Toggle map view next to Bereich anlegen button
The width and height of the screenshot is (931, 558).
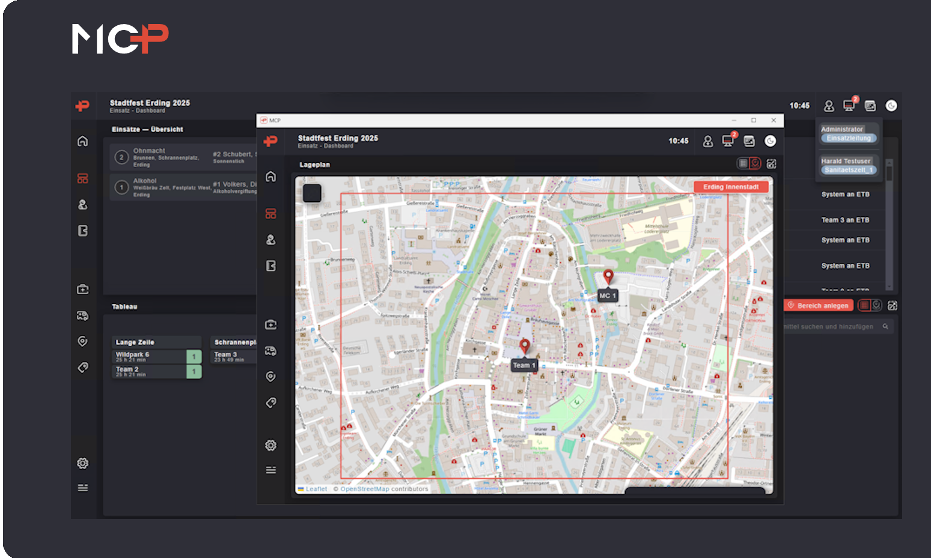[x=876, y=305]
